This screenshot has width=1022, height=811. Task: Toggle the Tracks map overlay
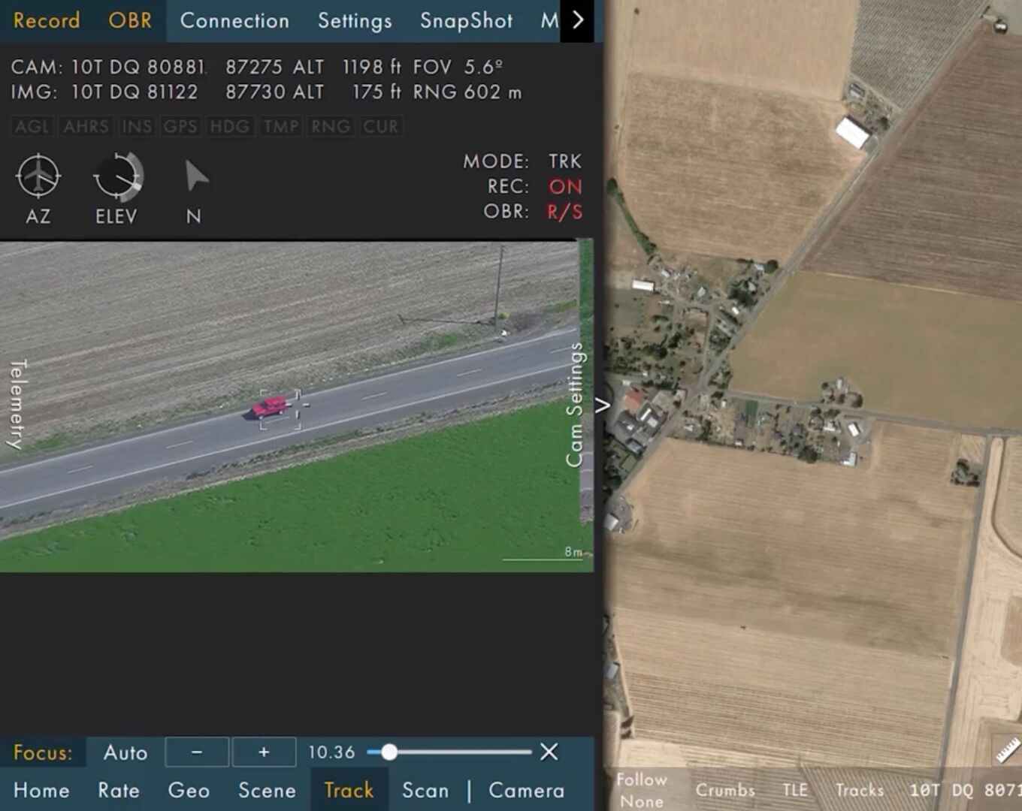coord(860,790)
